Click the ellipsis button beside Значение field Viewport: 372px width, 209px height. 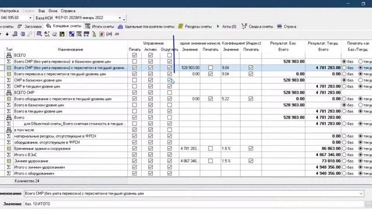[369, 204]
